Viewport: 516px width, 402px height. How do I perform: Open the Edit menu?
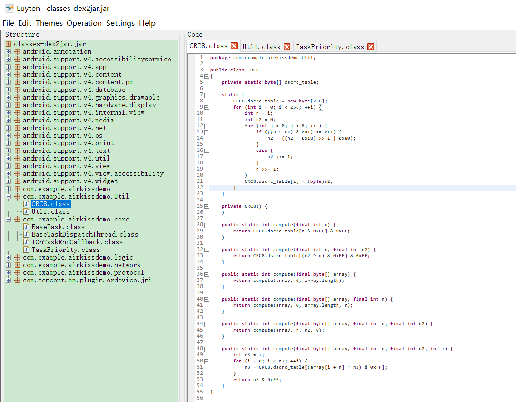coord(25,23)
